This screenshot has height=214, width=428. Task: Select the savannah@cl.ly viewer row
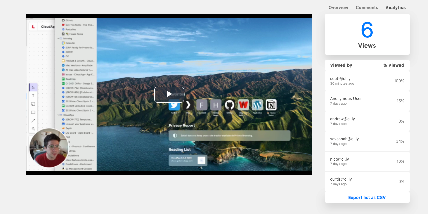(367, 141)
